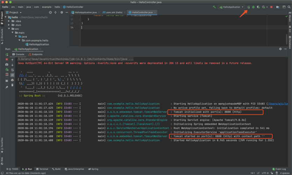The height and width of the screenshot is (175, 292).
Task: Rerun HelloApplication in the Run panel
Action: click(x=7, y=55)
